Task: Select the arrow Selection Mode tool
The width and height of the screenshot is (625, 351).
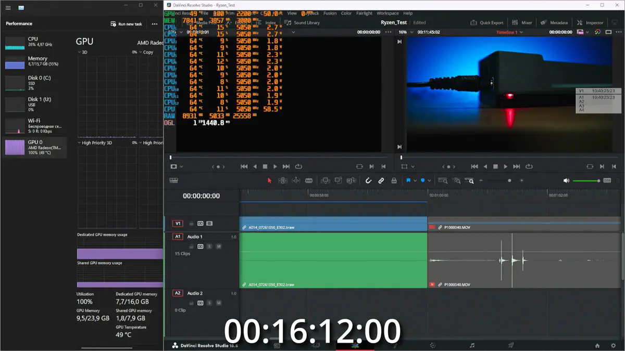Action: pos(269,180)
